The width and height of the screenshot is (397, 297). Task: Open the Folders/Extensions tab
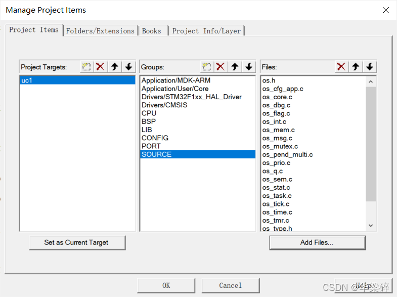click(100, 31)
